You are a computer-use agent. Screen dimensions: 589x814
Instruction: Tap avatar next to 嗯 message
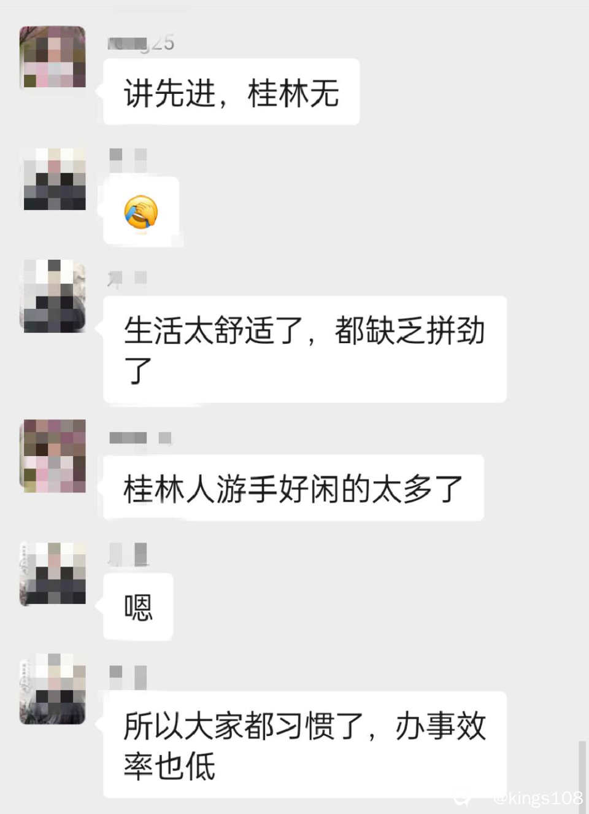pyautogui.click(x=53, y=573)
